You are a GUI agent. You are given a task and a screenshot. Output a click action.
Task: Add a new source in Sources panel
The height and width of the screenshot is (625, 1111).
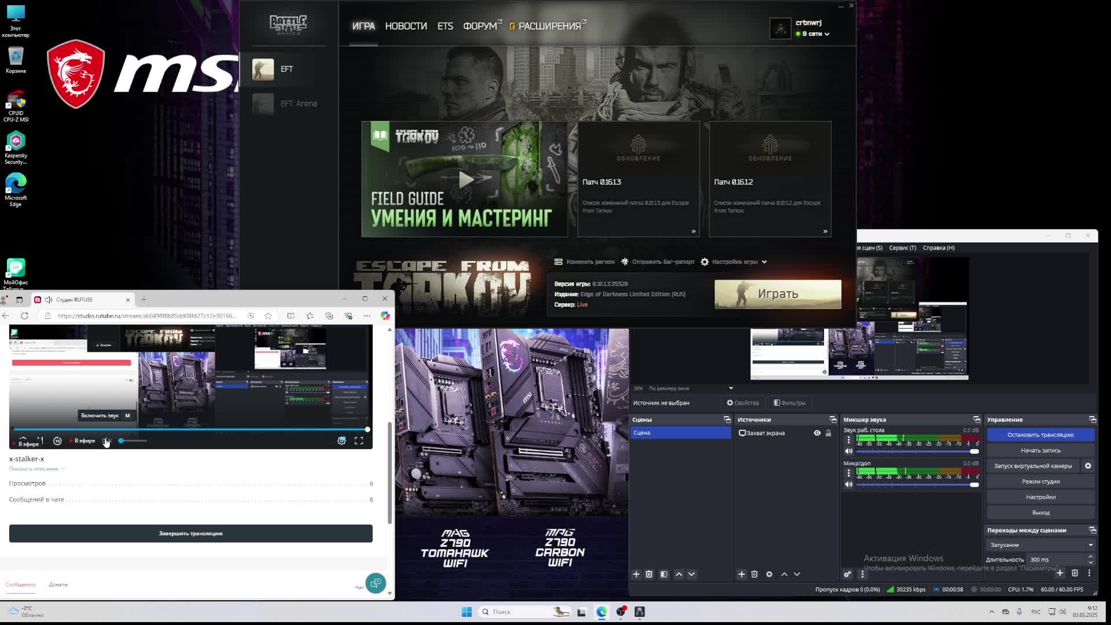pos(741,574)
